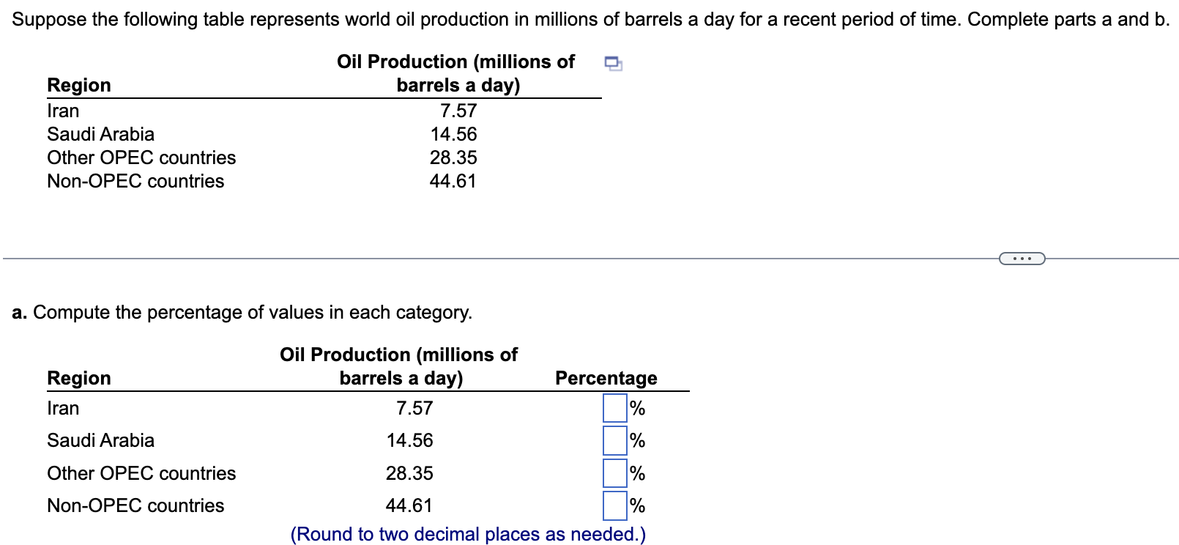Click the Iran percentage input box
The width and height of the screenshot is (1179, 545).
[x=614, y=408]
